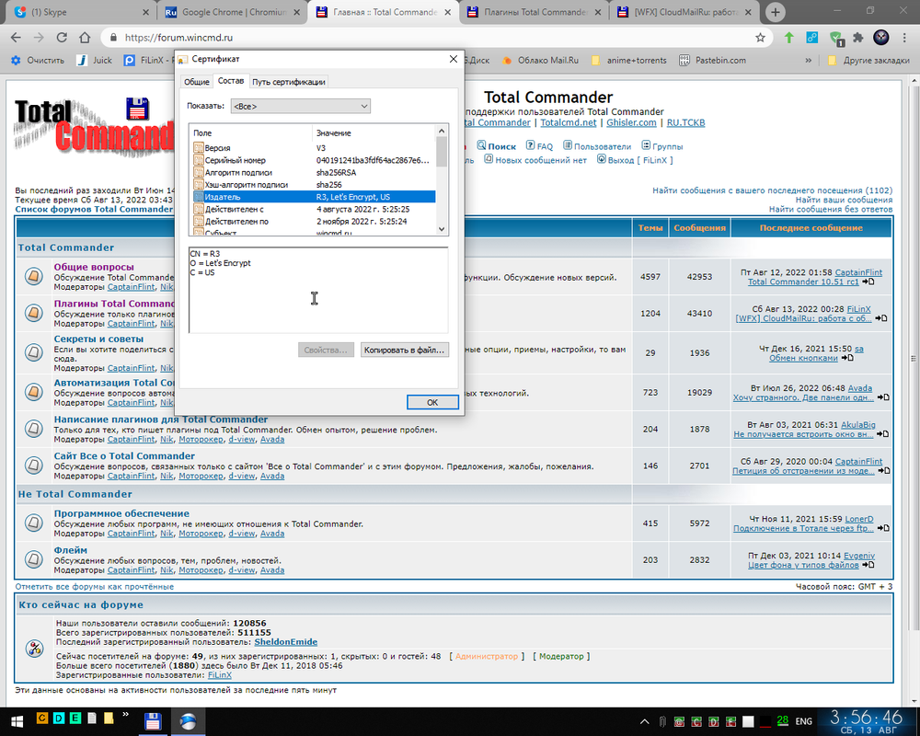Screen dimensions: 920x736
Task: Open the Очистить bookmark
Action: [x=38, y=60]
